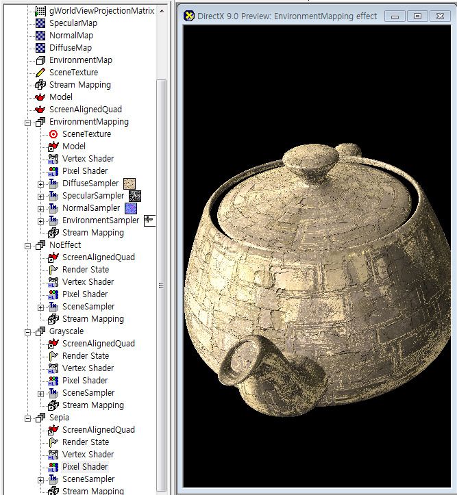Expand the EnvironmentSampler node

(x=40, y=221)
